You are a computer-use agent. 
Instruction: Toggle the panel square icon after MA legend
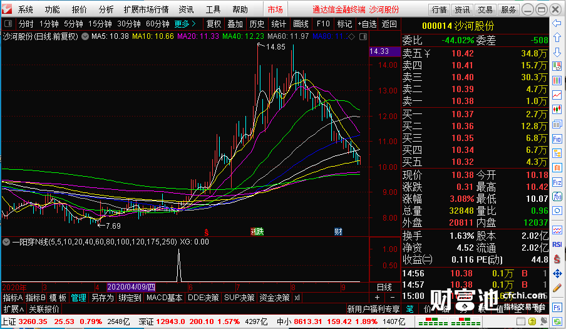(364, 36)
